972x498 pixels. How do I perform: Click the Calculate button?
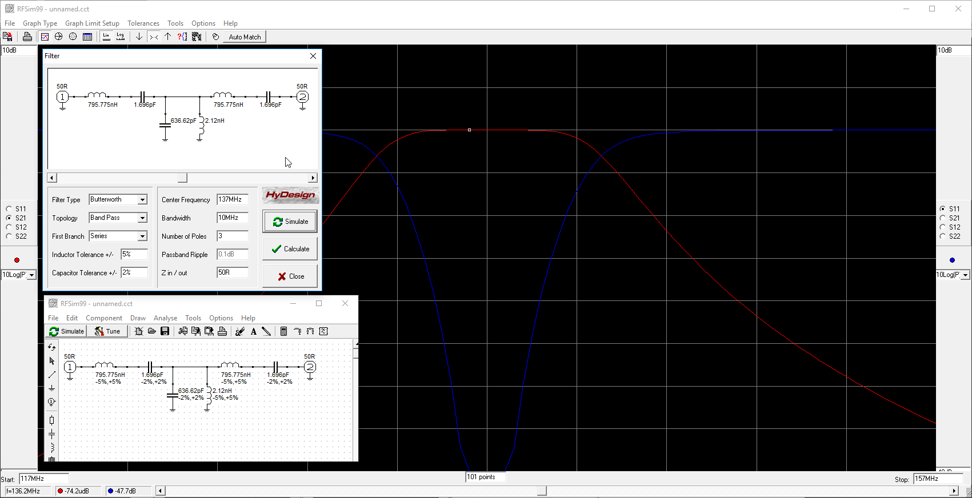pyautogui.click(x=290, y=249)
